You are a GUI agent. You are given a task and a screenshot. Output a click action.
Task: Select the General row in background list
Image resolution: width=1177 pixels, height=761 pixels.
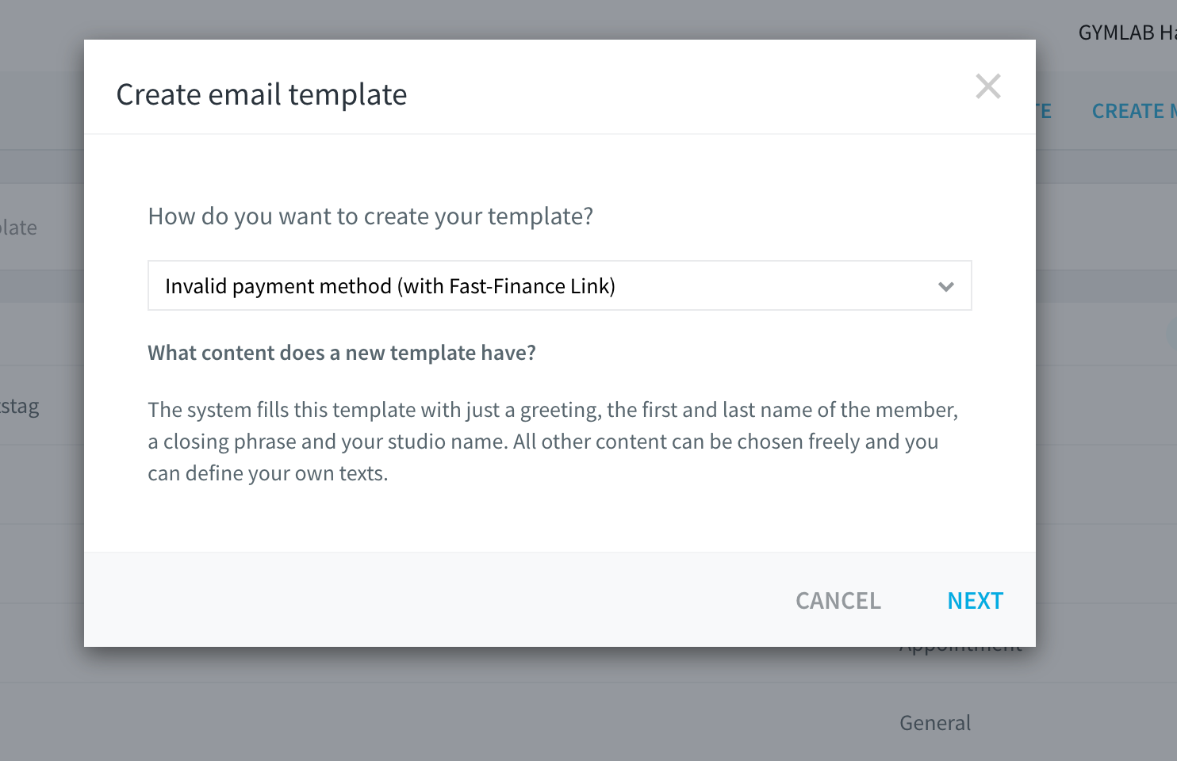coord(935,723)
